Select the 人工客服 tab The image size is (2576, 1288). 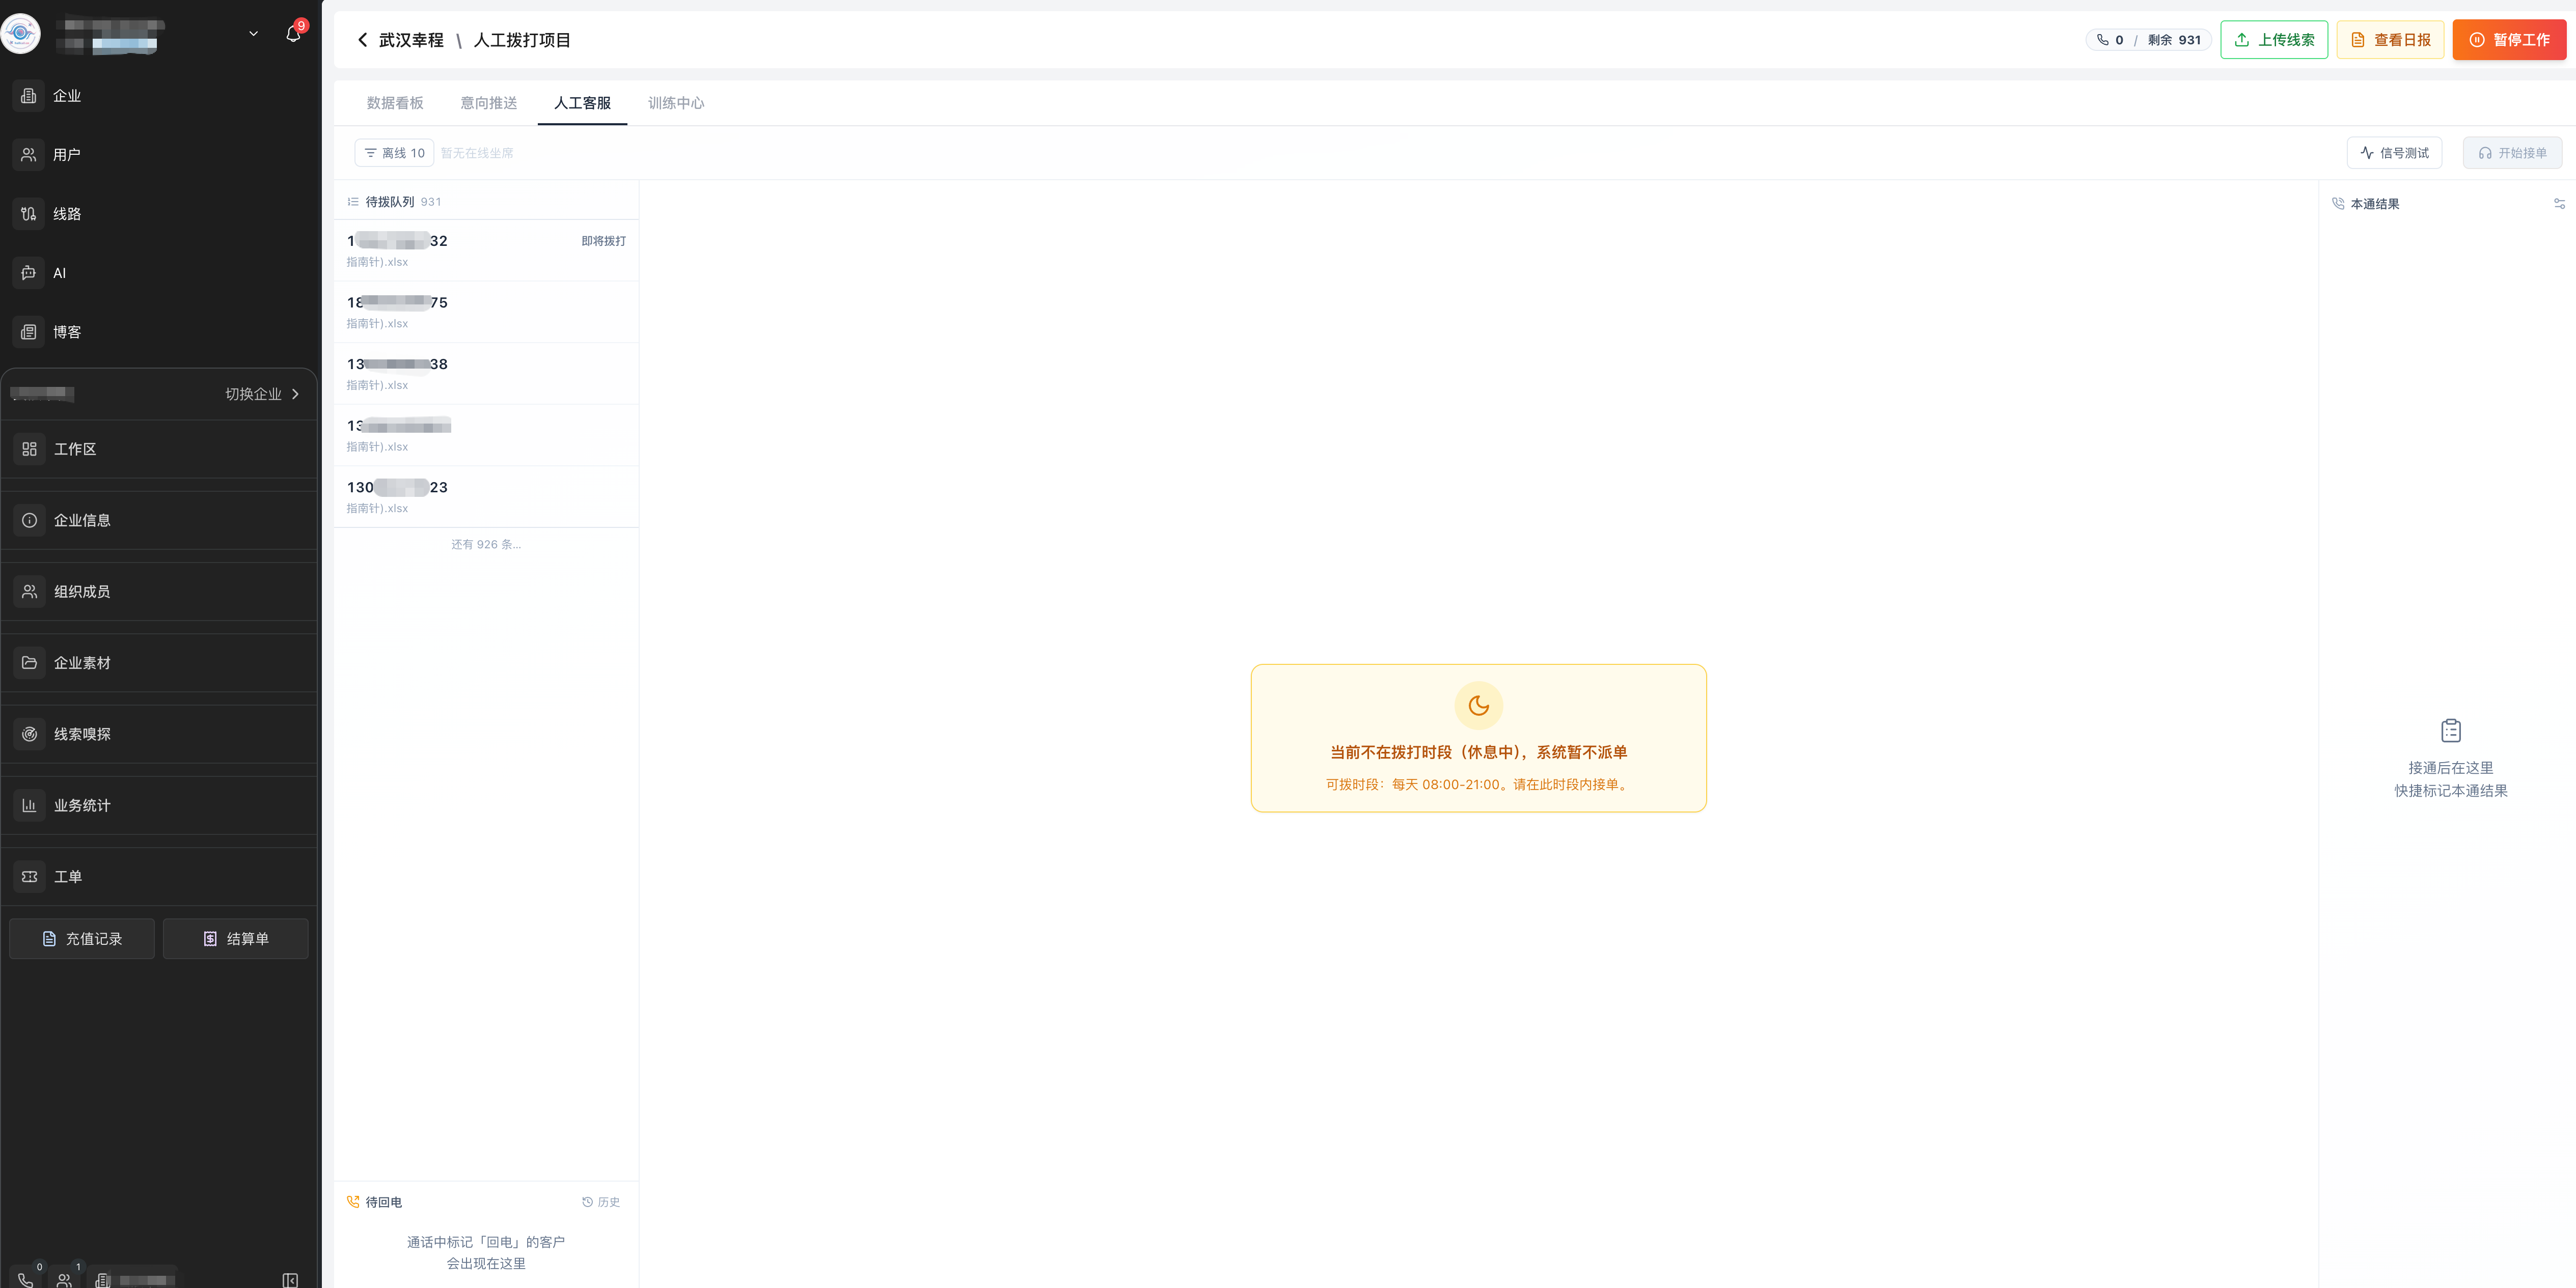(x=582, y=103)
